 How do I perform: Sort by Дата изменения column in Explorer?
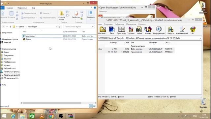[70, 32]
